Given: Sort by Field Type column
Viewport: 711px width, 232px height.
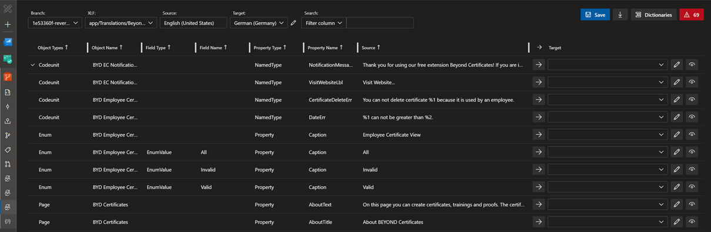Looking at the screenshot, I should coord(158,47).
